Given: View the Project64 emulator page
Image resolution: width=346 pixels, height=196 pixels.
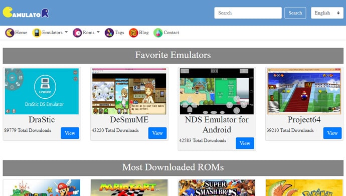Looking at the screenshot, I should [x=332, y=133].
